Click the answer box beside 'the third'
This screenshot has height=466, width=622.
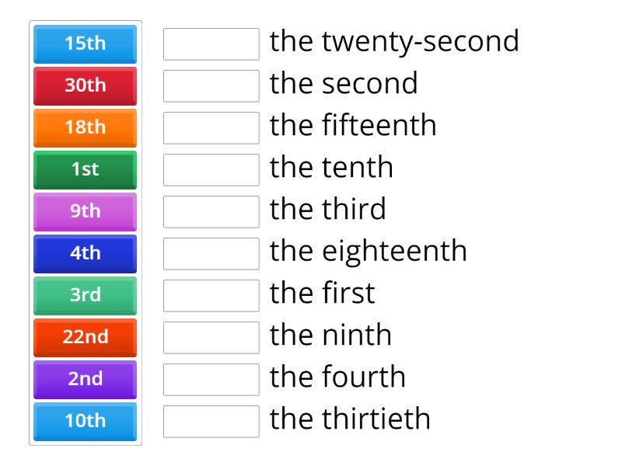tap(211, 212)
